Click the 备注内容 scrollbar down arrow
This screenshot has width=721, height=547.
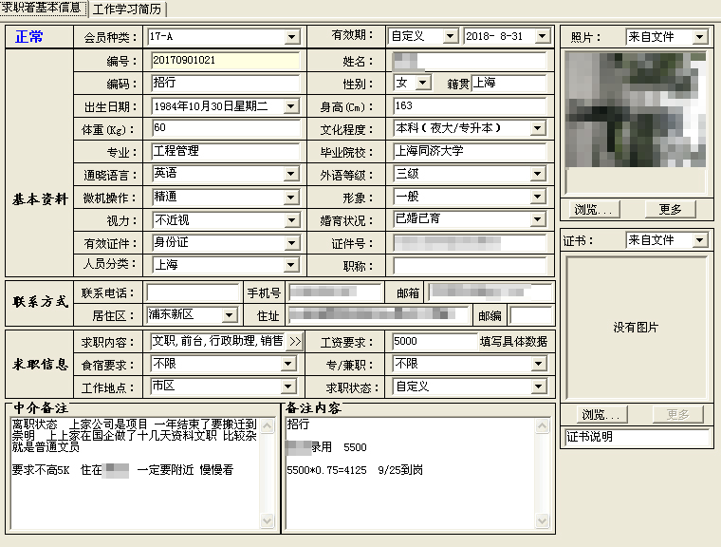pyautogui.click(x=542, y=520)
